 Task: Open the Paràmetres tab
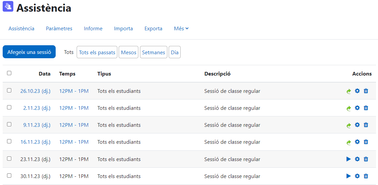coord(59,29)
